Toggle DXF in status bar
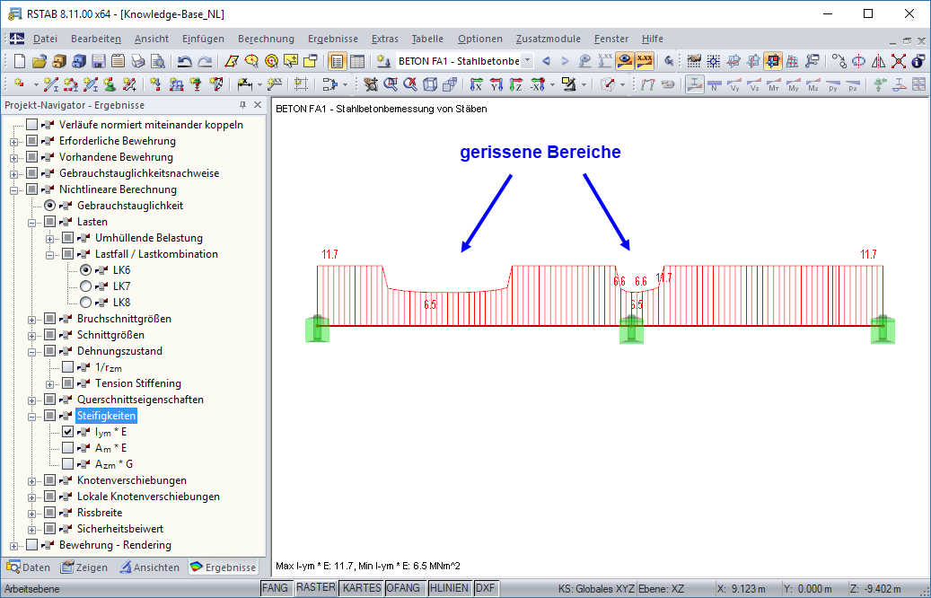The height and width of the screenshot is (598, 931). 485,588
